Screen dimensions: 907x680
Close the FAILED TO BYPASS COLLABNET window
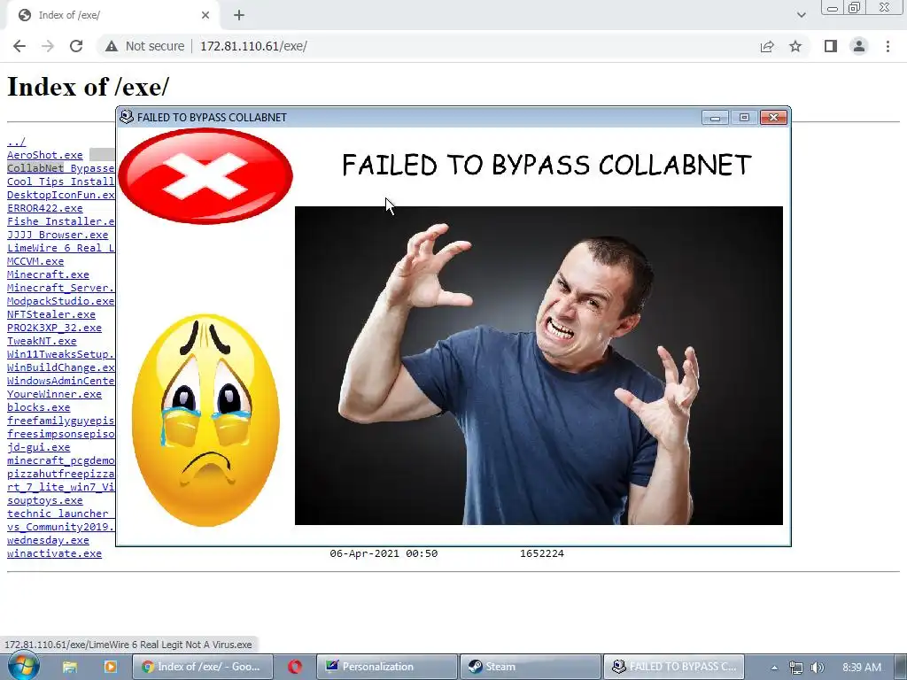click(x=773, y=118)
